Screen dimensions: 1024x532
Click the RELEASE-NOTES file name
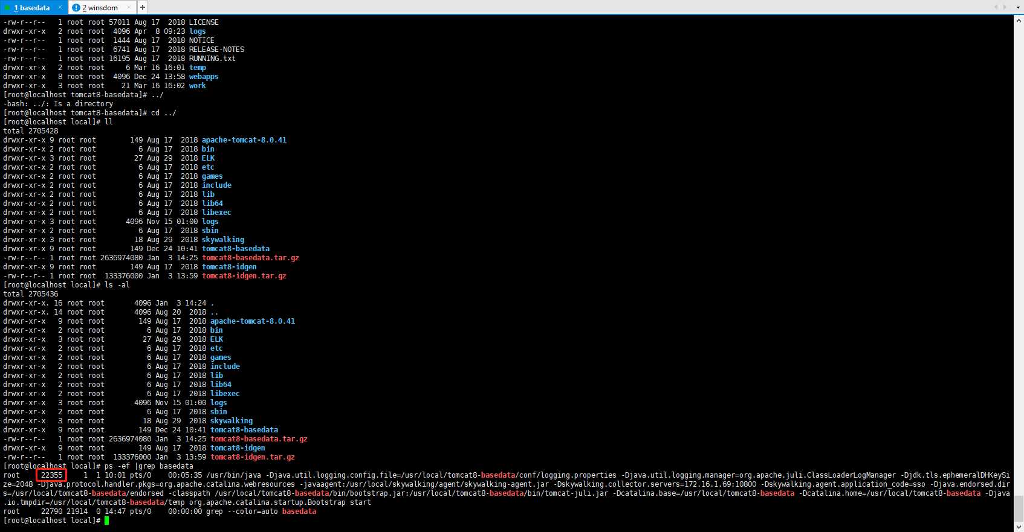pos(216,50)
